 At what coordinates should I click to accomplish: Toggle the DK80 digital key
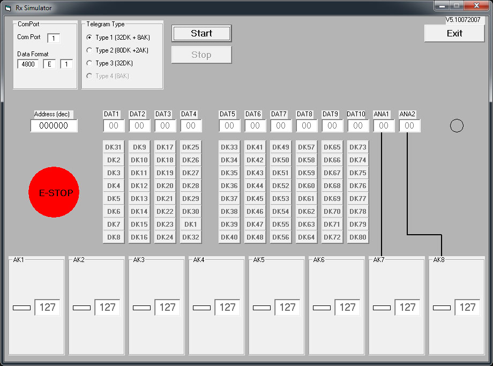pos(358,237)
